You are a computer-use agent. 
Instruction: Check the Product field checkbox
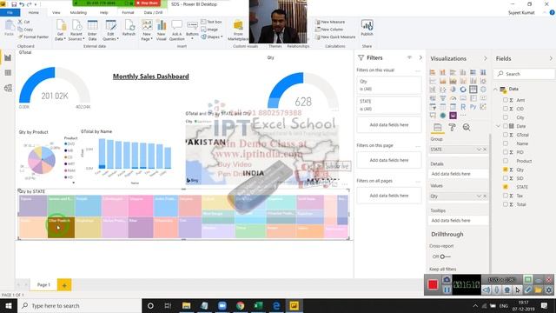(506, 161)
